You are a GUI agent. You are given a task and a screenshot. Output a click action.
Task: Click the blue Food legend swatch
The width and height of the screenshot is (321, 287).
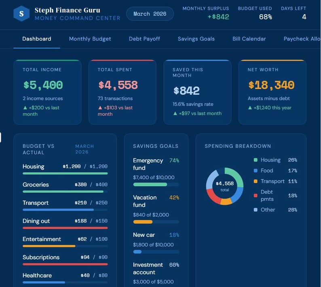pos(256,170)
